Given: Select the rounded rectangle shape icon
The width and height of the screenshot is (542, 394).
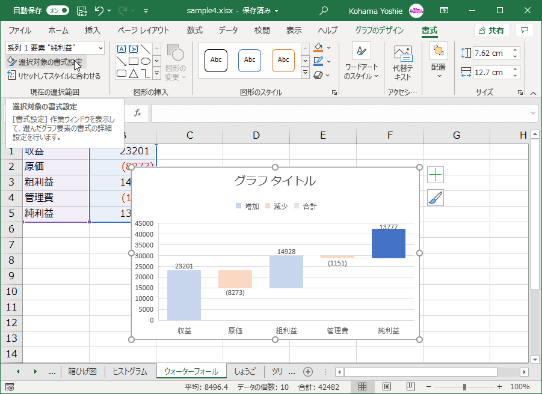Looking at the screenshot, I should tap(122, 73).
